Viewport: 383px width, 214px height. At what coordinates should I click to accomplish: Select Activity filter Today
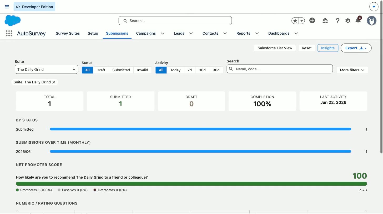[175, 70]
